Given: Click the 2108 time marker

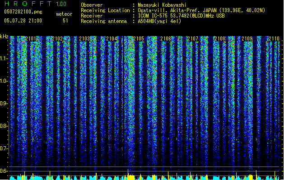Looking at the screenshot, I should pyautogui.click(x=220, y=39).
